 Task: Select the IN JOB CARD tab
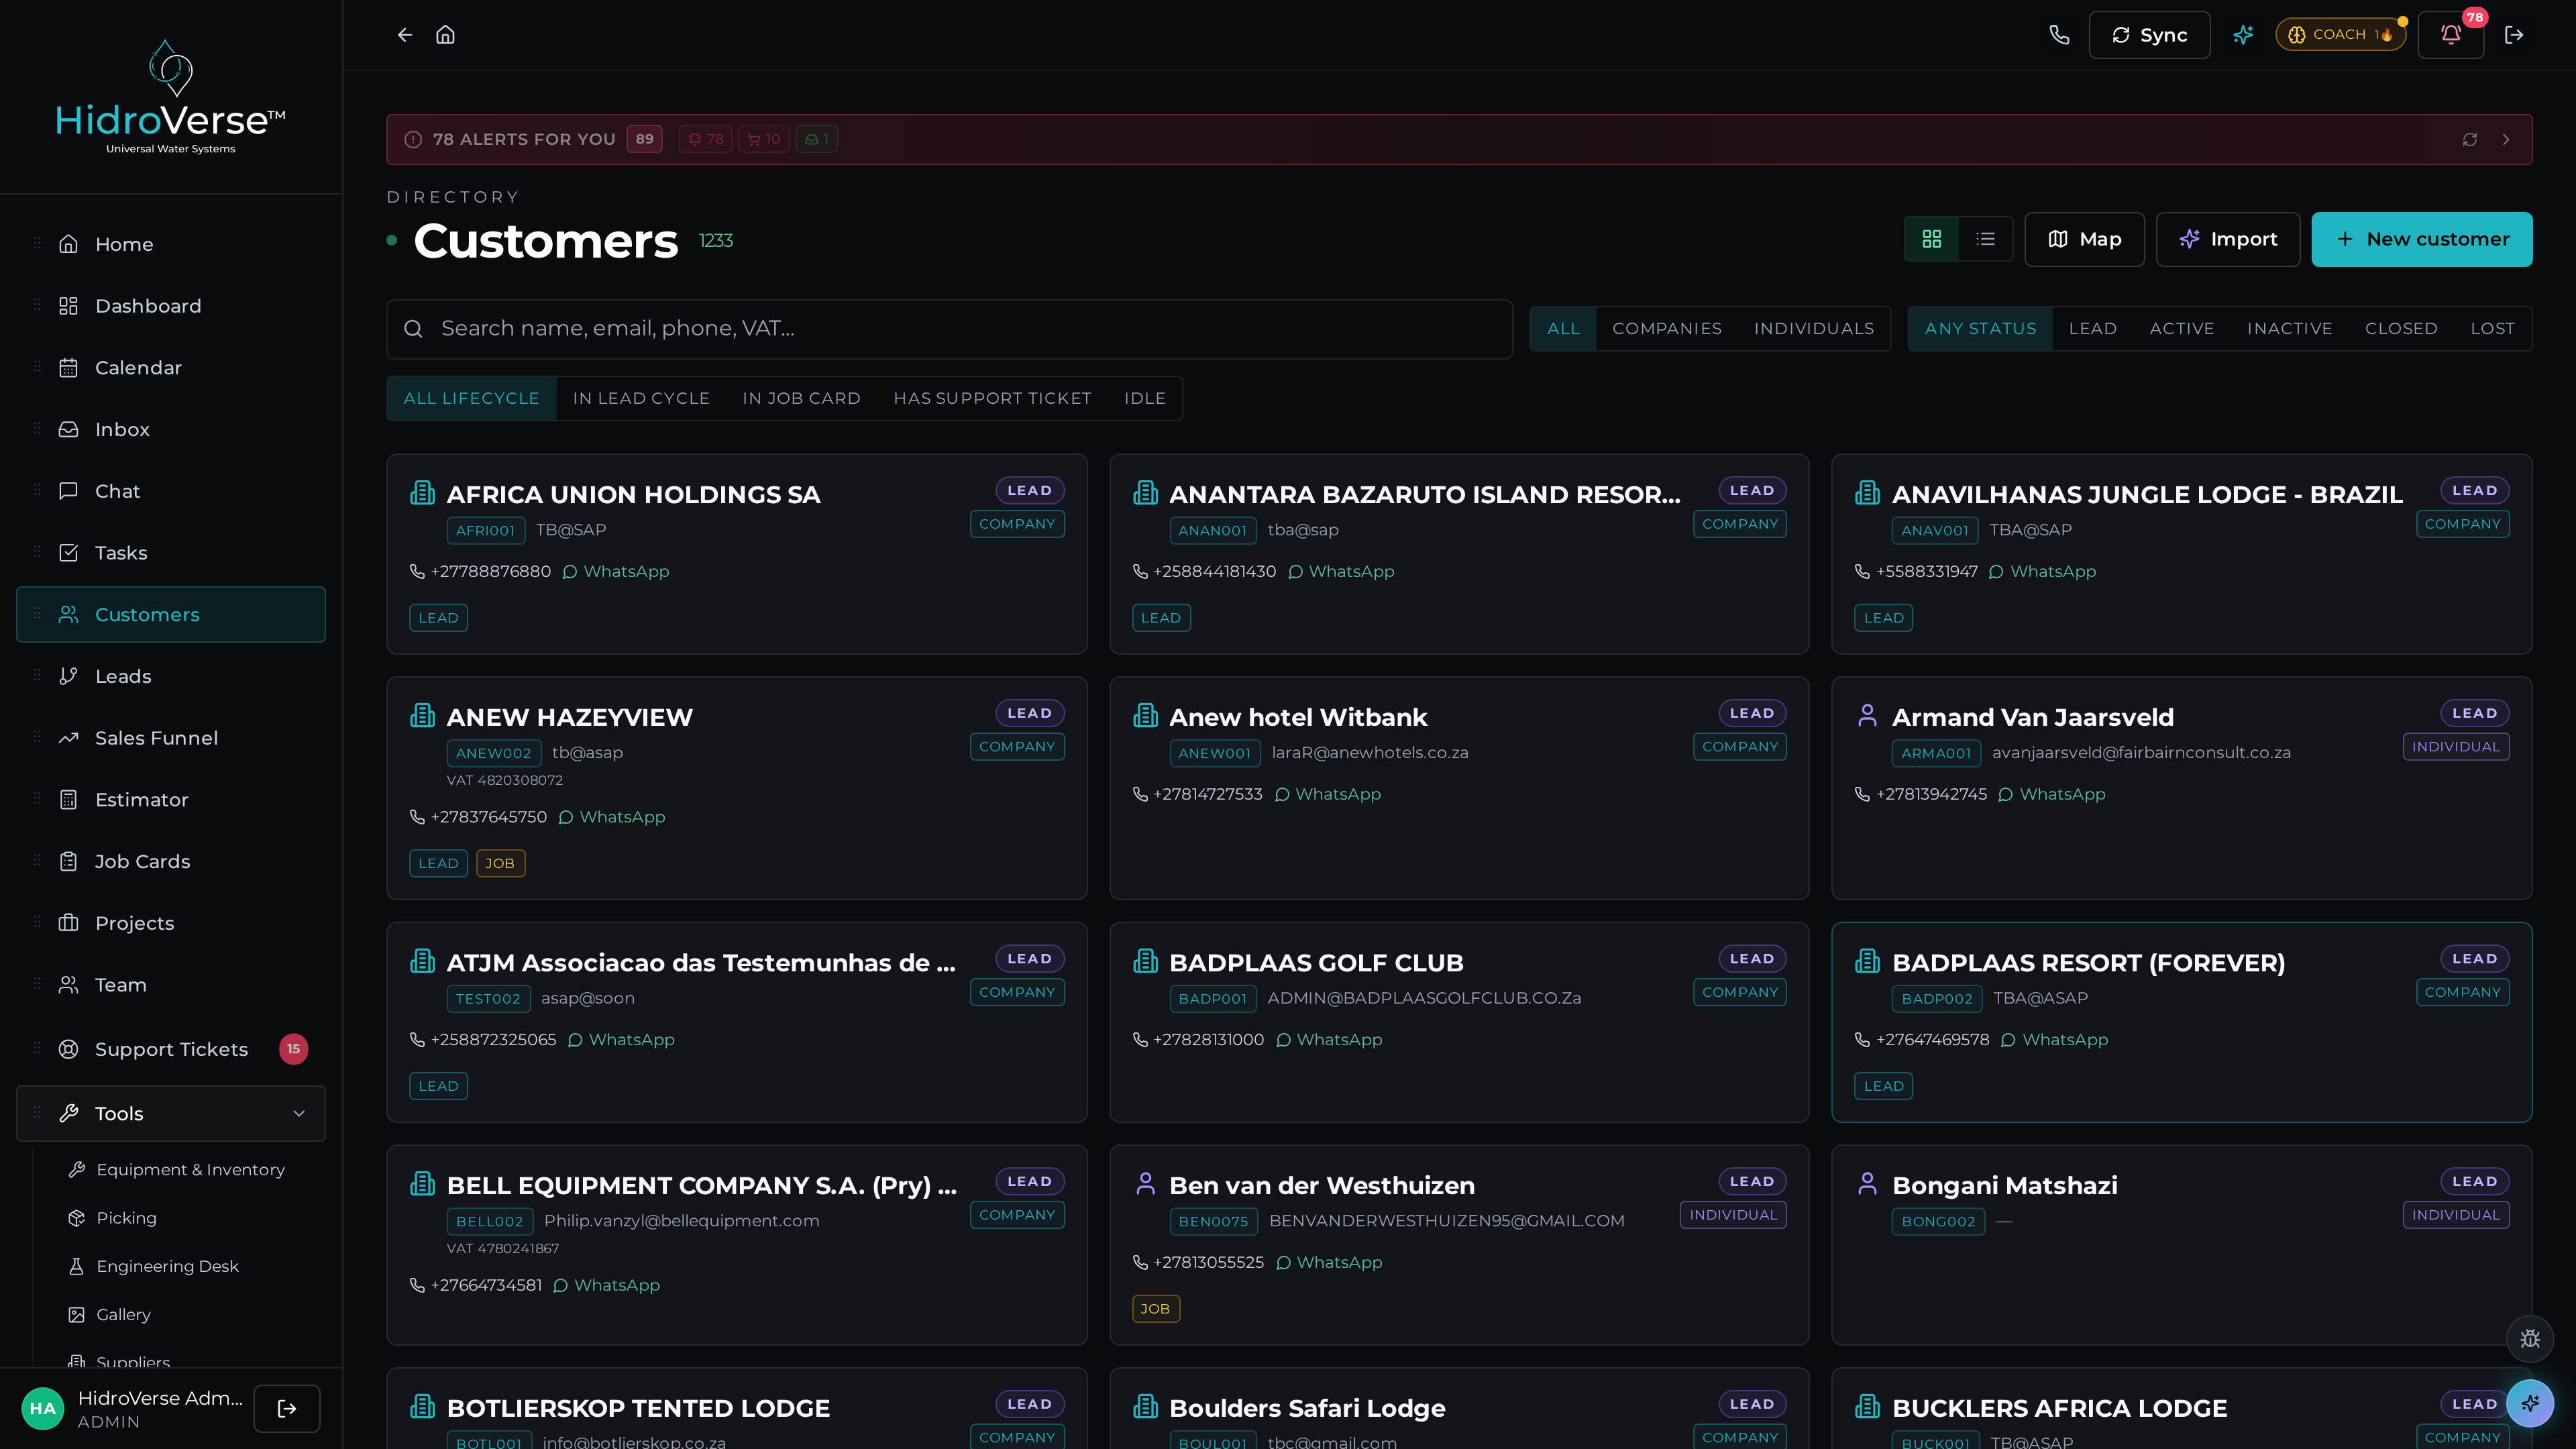(801, 399)
